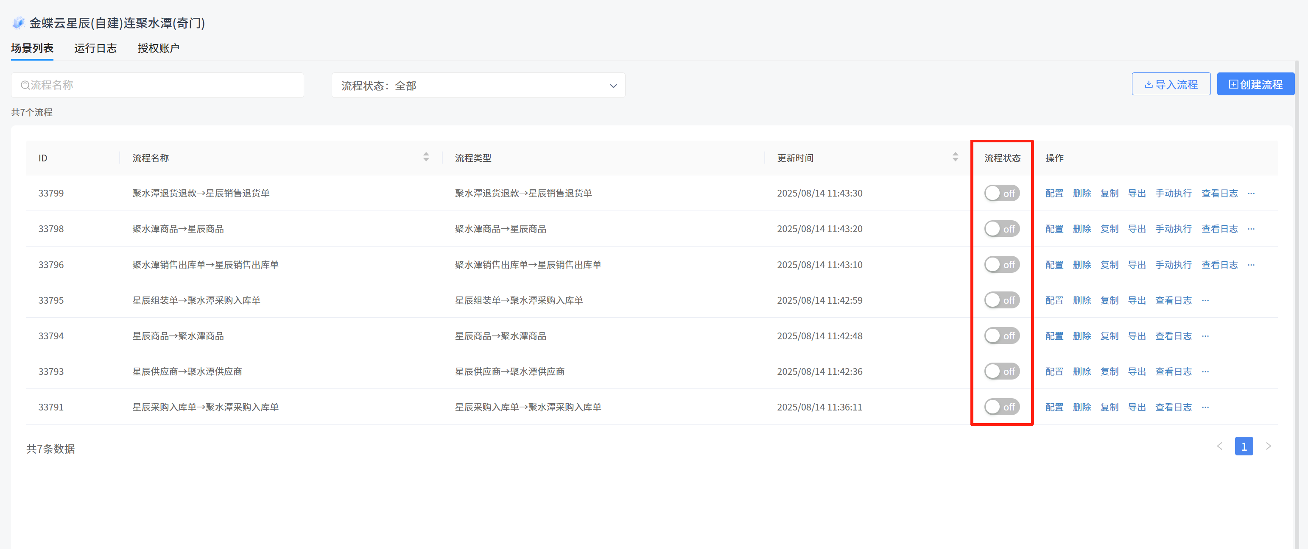
Task: Click the sort arrows on 更新时间 column
Action: (x=955, y=157)
